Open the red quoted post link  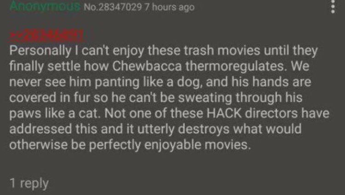[x=46, y=36]
